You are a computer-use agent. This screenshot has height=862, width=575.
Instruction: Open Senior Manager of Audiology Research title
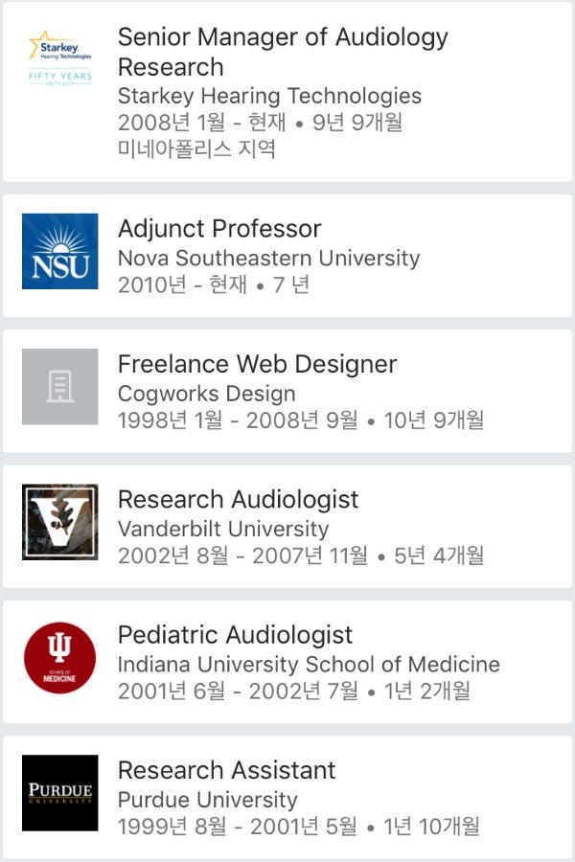[x=283, y=53]
